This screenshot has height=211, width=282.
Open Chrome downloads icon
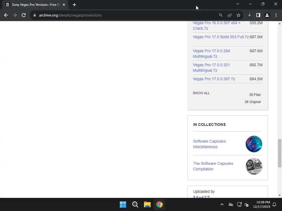[x=250, y=15]
